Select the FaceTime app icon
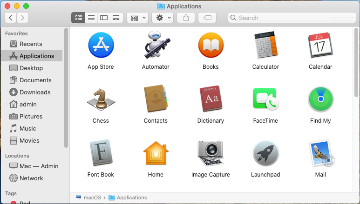The image size is (360, 204). (x=265, y=99)
